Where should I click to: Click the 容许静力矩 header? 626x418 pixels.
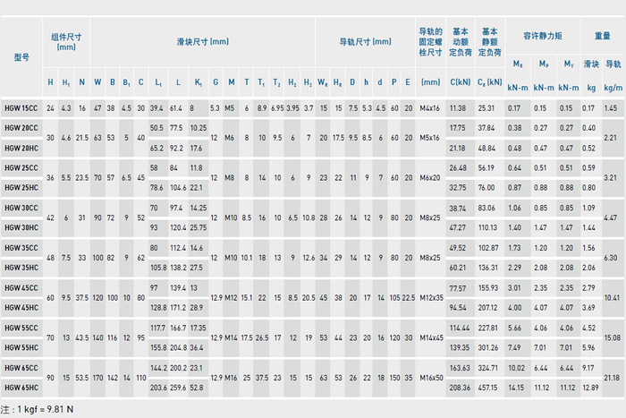543,36
